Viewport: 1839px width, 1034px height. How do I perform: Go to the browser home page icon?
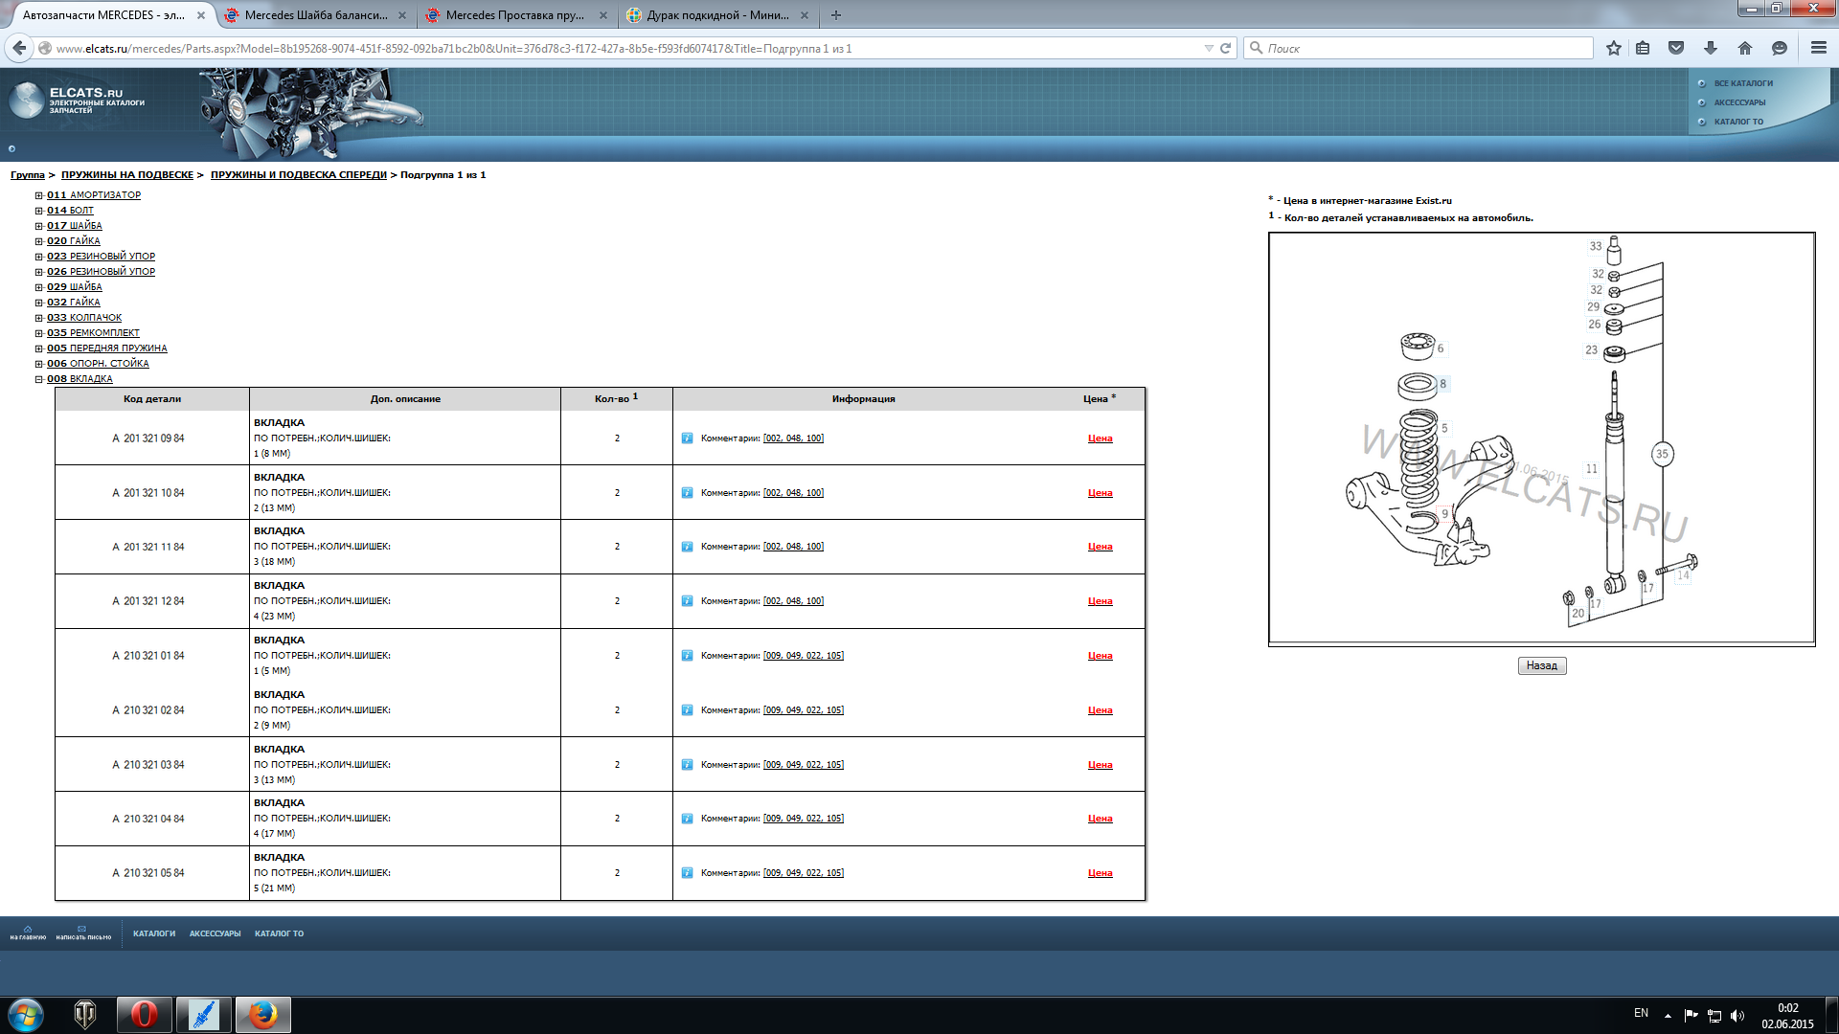coord(1745,48)
